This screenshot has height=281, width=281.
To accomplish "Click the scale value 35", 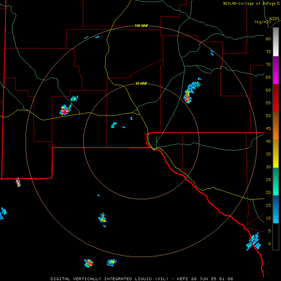I will [x=268, y=154].
